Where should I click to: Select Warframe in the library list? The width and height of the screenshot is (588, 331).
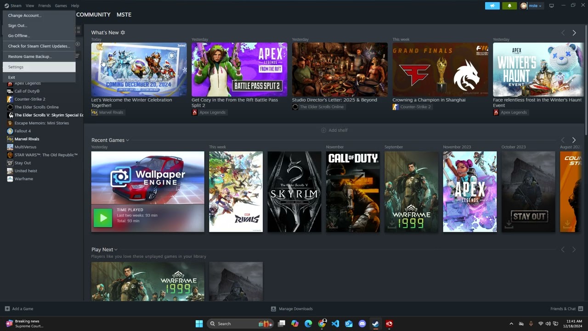coord(24,179)
